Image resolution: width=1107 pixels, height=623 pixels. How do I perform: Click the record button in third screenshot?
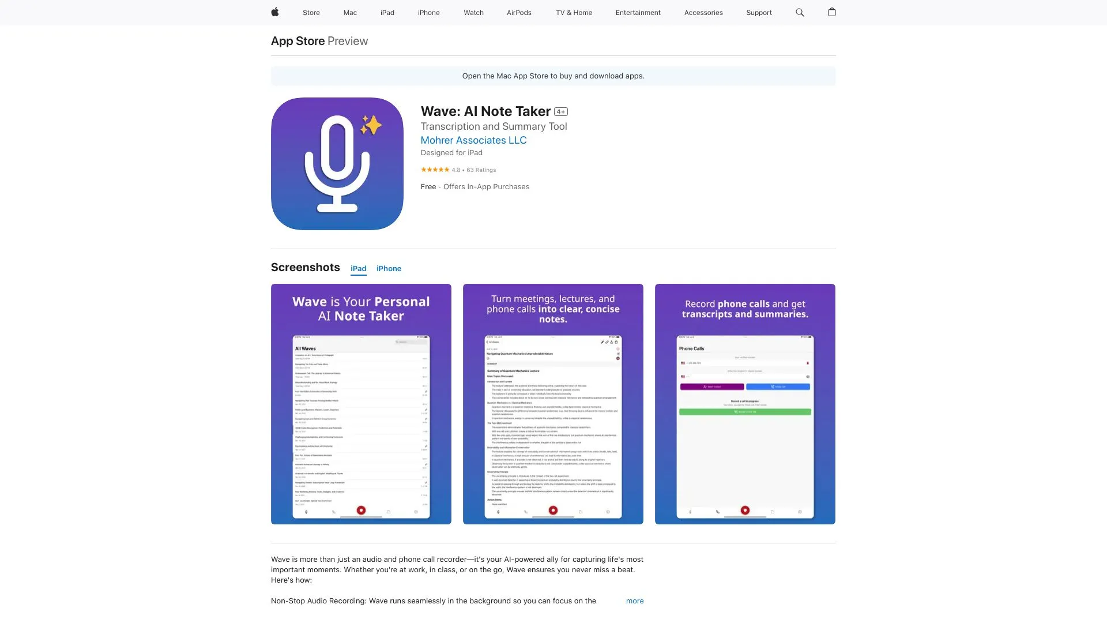coord(745,511)
